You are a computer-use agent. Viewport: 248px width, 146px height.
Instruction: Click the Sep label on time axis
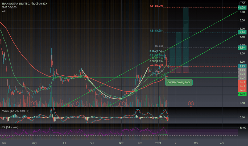coord(92,143)
